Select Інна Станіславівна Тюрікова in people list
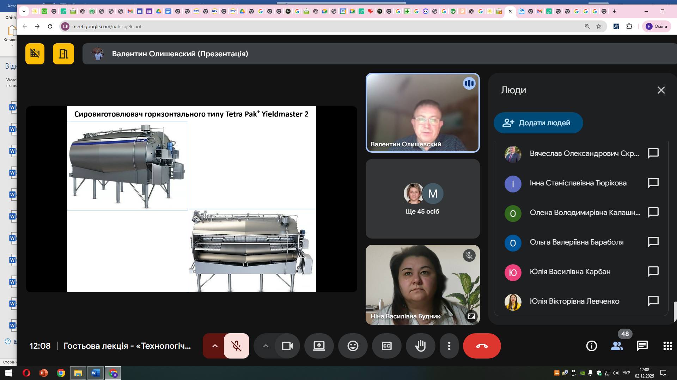677x380 pixels. [x=578, y=183]
